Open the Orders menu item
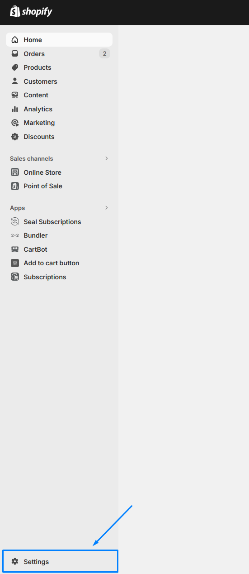The width and height of the screenshot is (249, 574). click(x=59, y=54)
